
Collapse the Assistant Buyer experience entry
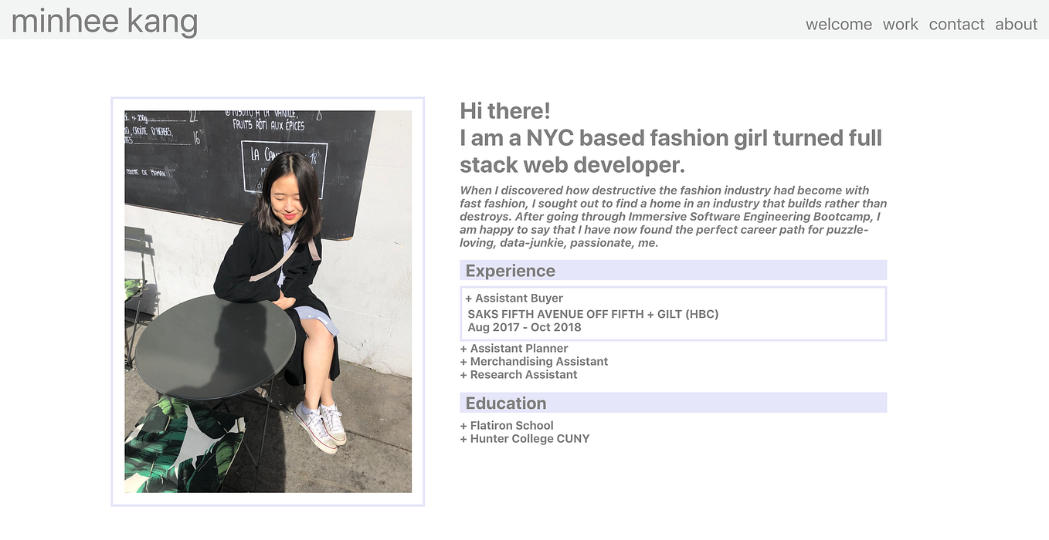click(x=515, y=298)
